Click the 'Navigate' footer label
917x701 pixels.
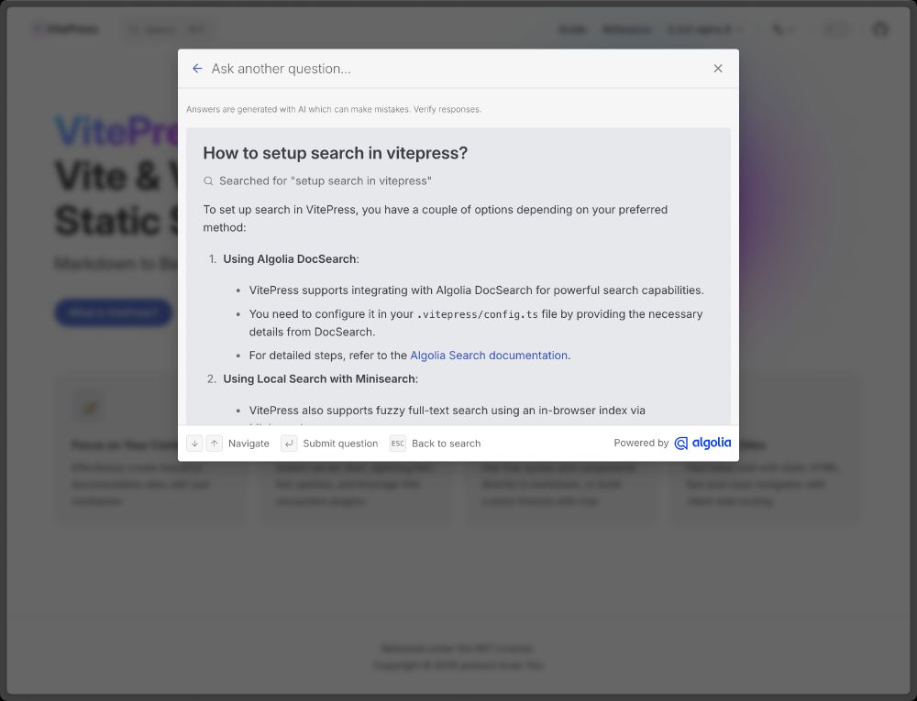(x=249, y=444)
